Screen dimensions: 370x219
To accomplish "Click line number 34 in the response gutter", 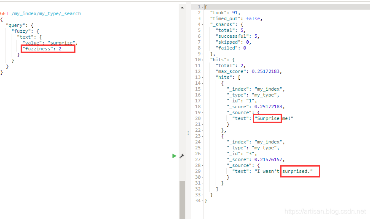I will 198,201.
